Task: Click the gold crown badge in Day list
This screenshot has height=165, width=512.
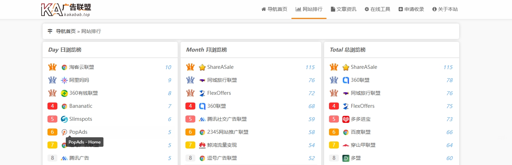Action: pyautogui.click(x=52, y=67)
